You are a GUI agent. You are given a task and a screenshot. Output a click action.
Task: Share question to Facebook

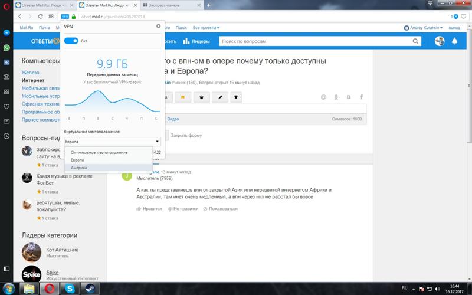pyautogui.click(x=362, y=97)
